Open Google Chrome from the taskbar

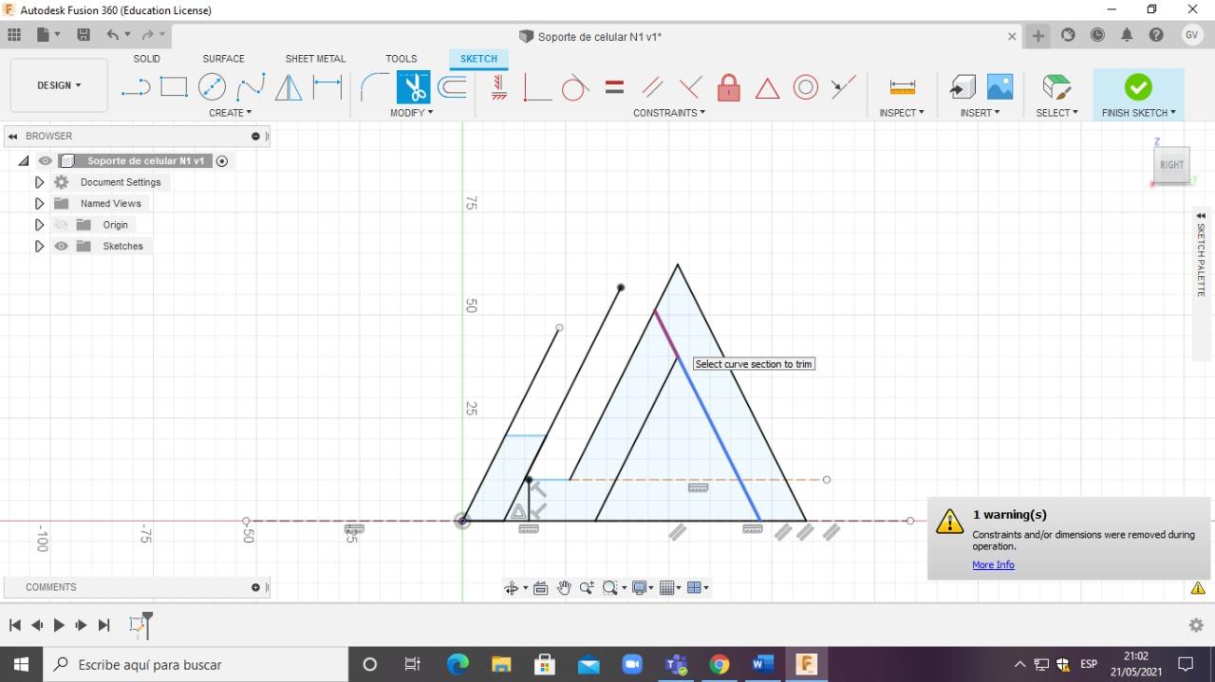719,664
